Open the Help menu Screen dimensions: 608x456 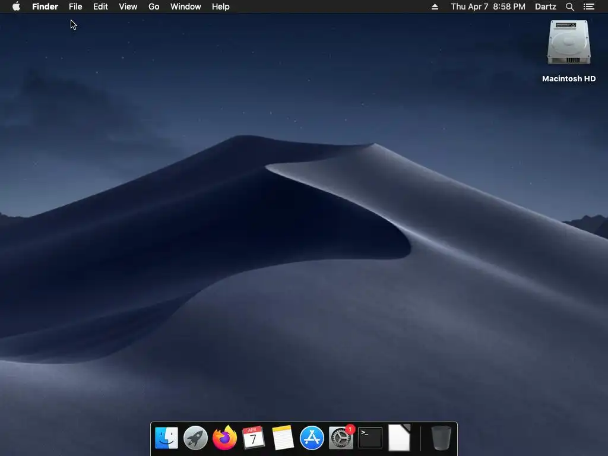coord(221,7)
